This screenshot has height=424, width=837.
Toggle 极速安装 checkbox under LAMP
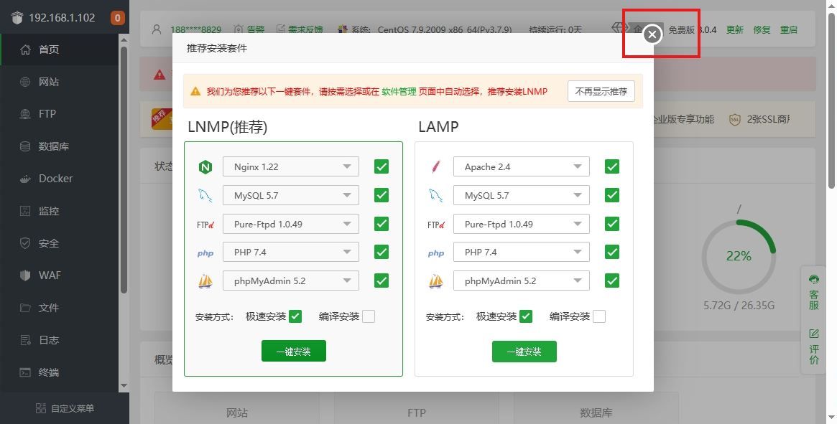526,316
